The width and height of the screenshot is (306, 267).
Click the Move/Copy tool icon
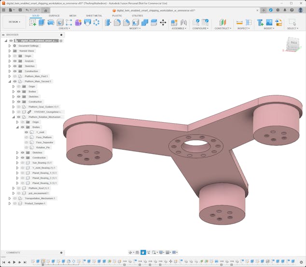[x=163, y=22]
